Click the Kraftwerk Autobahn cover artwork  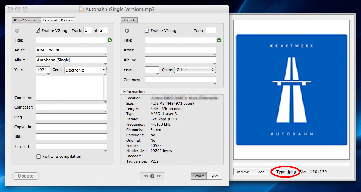(292, 90)
